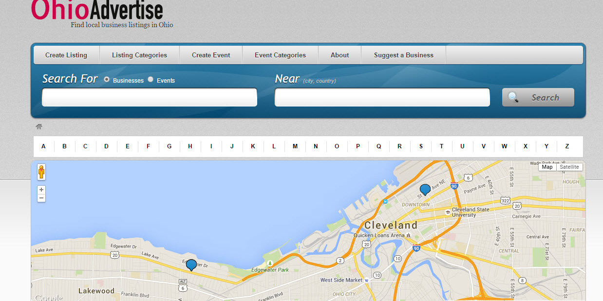This screenshot has height=301, width=603.
Task: Open Suggest a Business page
Action: pos(403,55)
